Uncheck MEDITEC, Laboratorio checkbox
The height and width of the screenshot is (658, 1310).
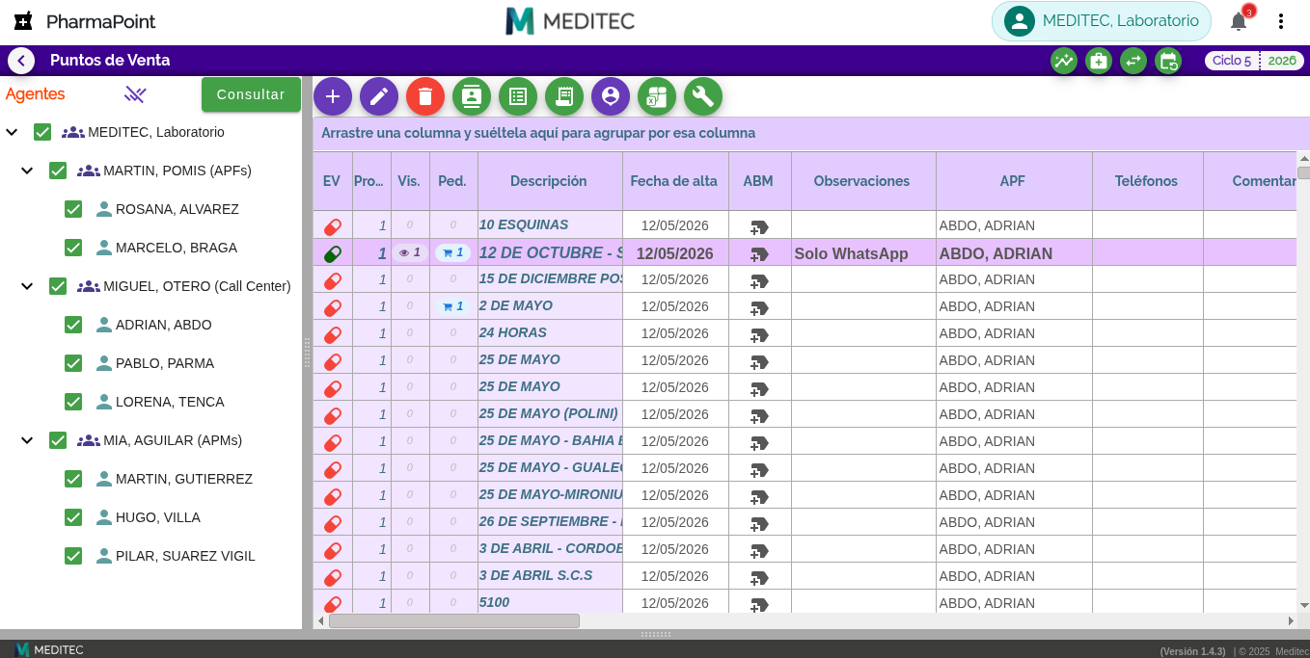point(42,132)
